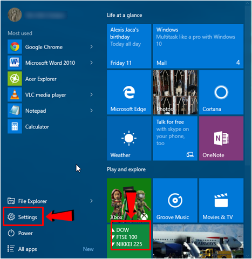This screenshot has height=259, width=252.
Task: Open Settings gear in Start menu
Action: coord(11,217)
